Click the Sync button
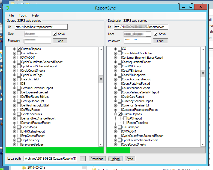213x170 pixels. pyautogui.click(x=130, y=159)
